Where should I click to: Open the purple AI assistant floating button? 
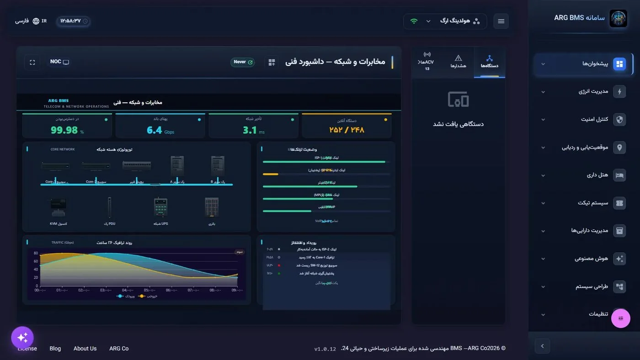coord(22,338)
